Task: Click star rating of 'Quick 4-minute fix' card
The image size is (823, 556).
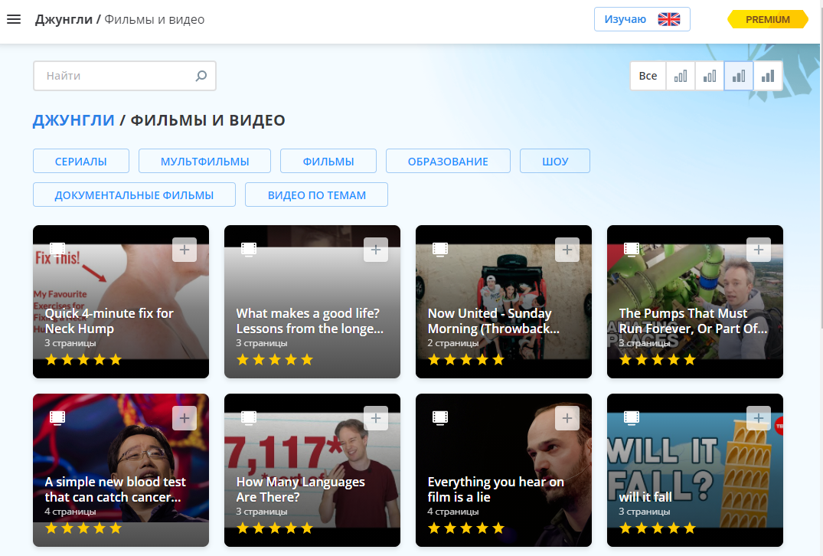Action: pyautogui.click(x=83, y=360)
